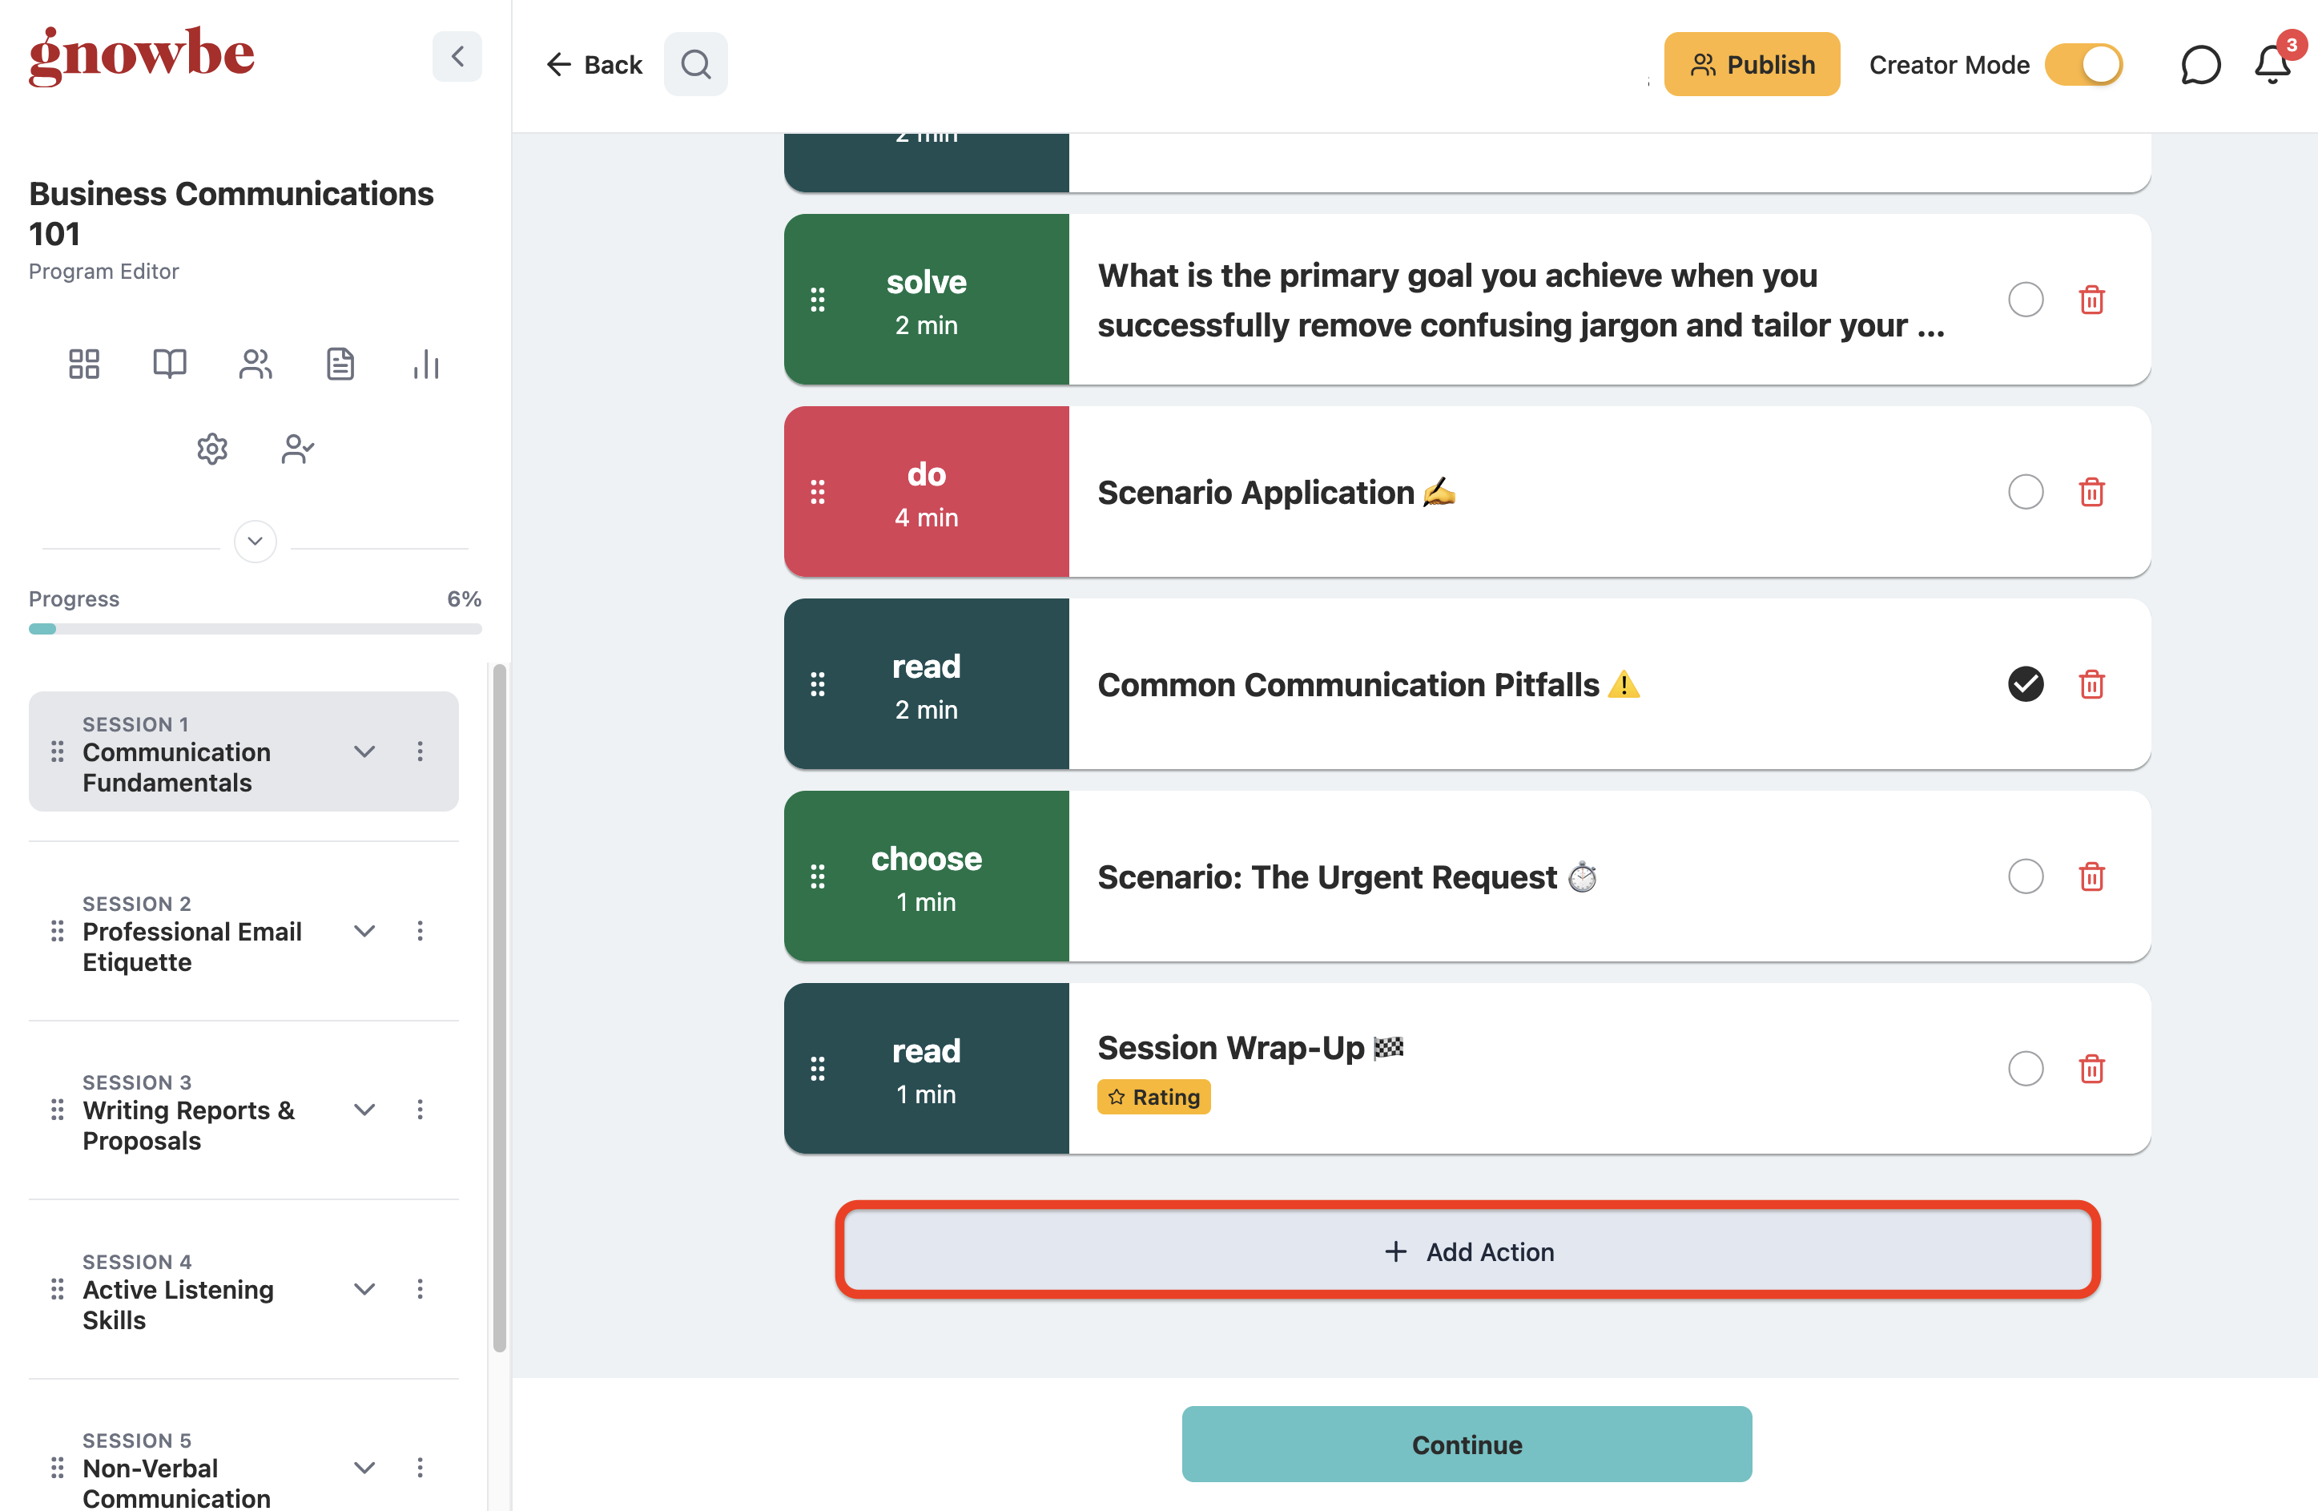Expand the sidebar toolbar chevron circle
Screen dimensions: 2318x1511
[x=256, y=542]
